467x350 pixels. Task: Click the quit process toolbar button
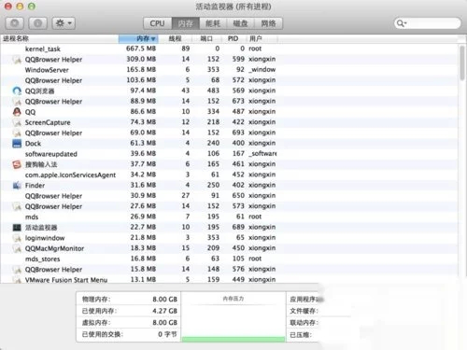coord(15,23)
